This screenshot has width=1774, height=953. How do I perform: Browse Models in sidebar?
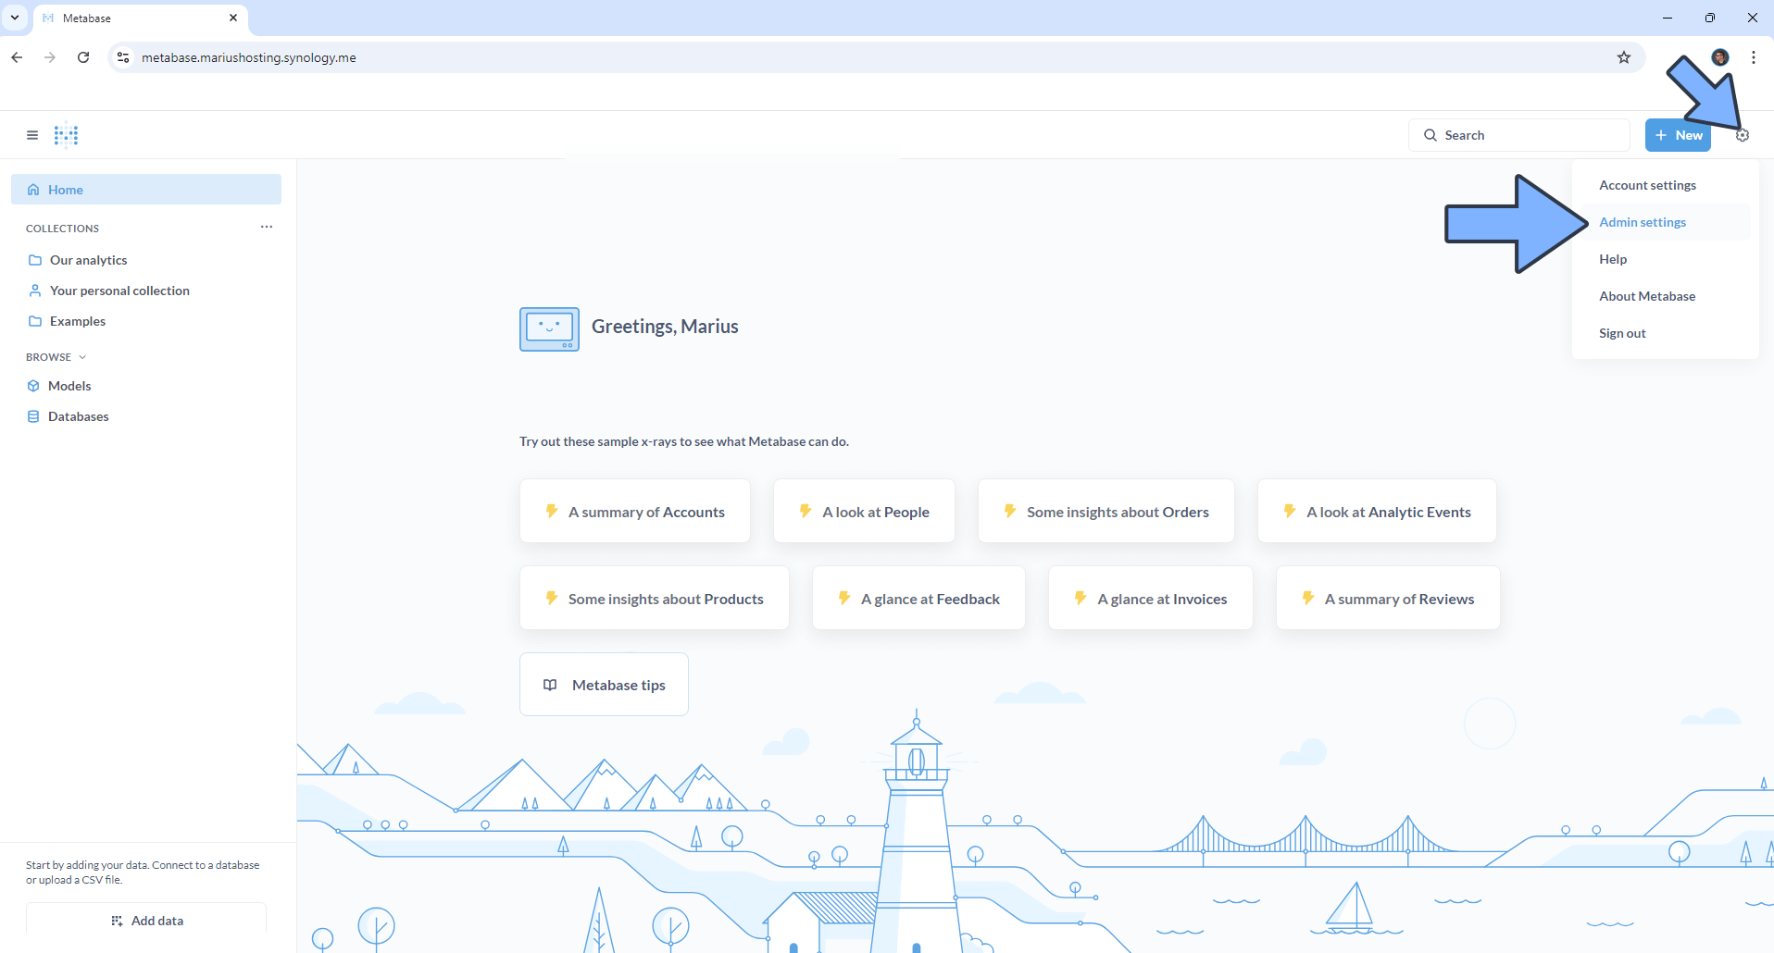coord(146,386)
